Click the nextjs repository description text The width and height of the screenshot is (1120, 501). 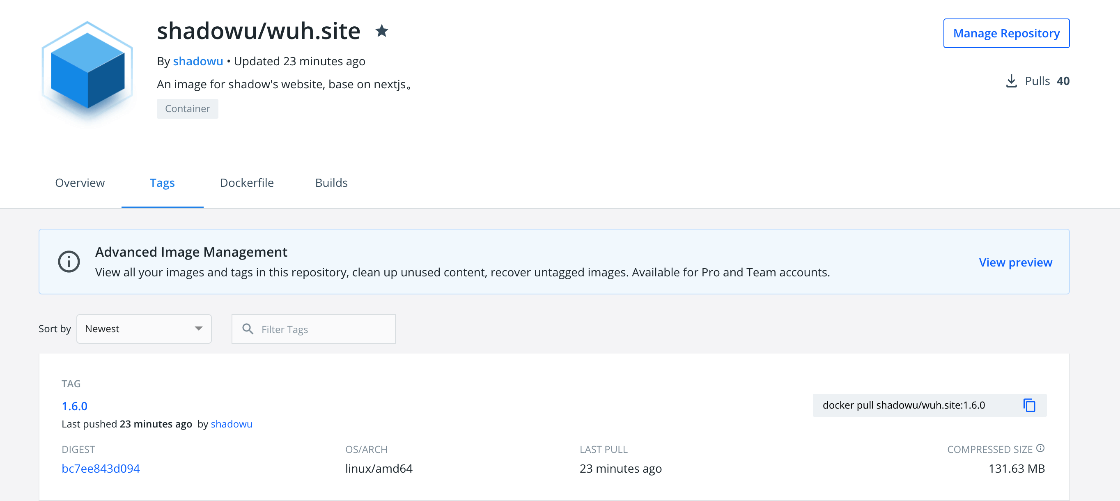coord(284,84)
